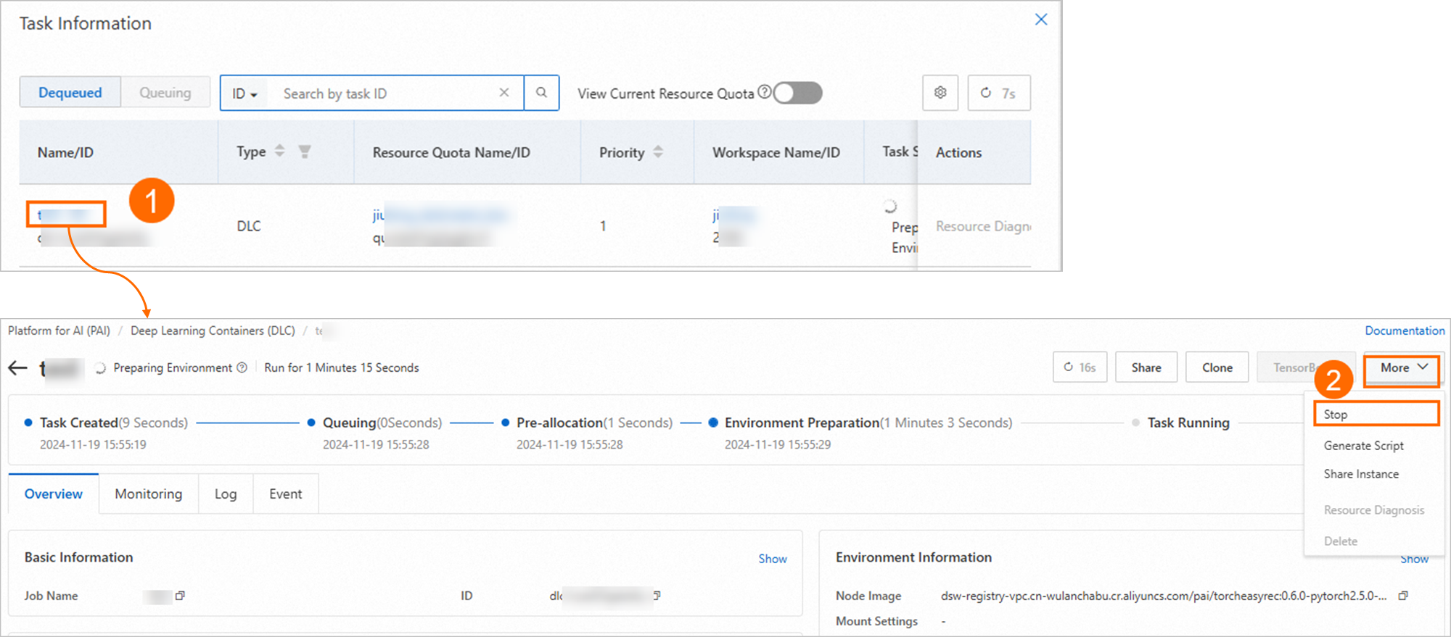This screenshot has height=637, width=1451.
Task: Click the Share button
Action: tap(1146, 367)
